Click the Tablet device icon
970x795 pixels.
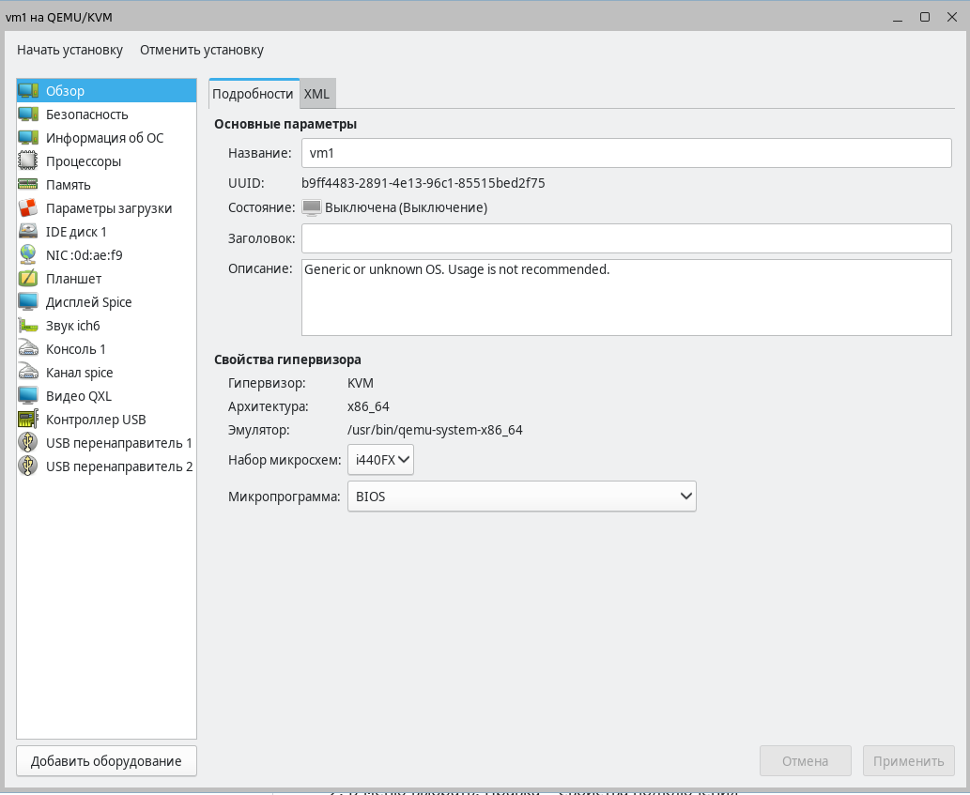28,279
